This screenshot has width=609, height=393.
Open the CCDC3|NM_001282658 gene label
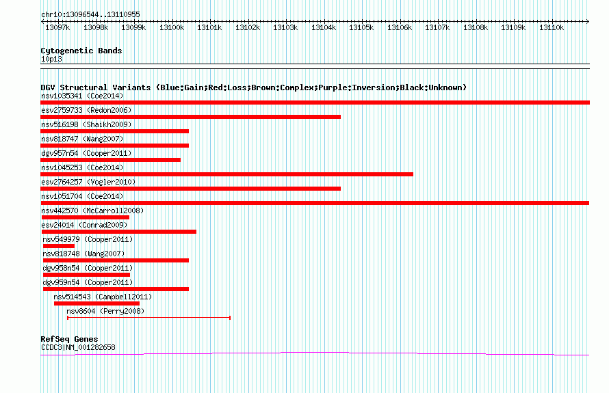78,348
